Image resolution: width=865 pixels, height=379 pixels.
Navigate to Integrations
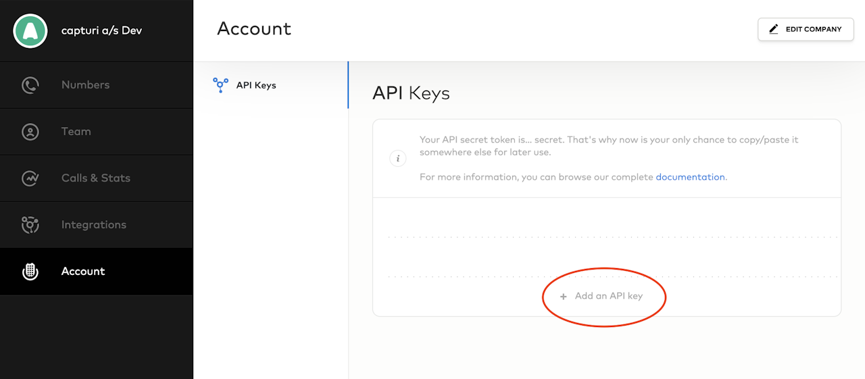(x=93, y=225)
